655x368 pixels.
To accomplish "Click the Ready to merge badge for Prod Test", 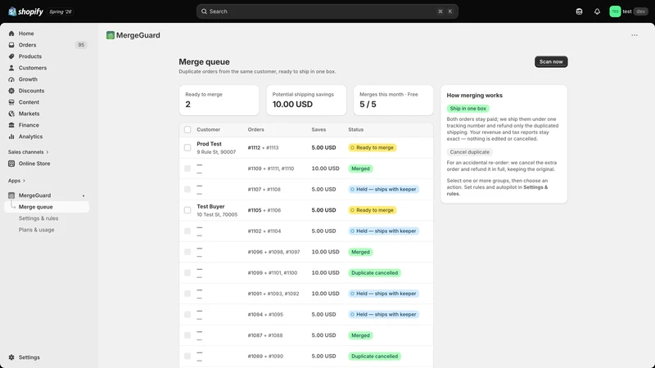I will click(373, 148).
